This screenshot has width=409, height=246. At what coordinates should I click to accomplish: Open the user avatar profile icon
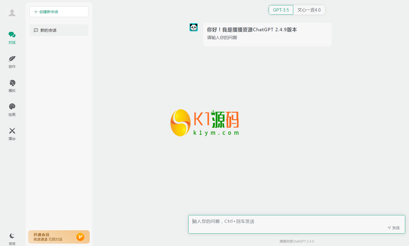(12, 13)
